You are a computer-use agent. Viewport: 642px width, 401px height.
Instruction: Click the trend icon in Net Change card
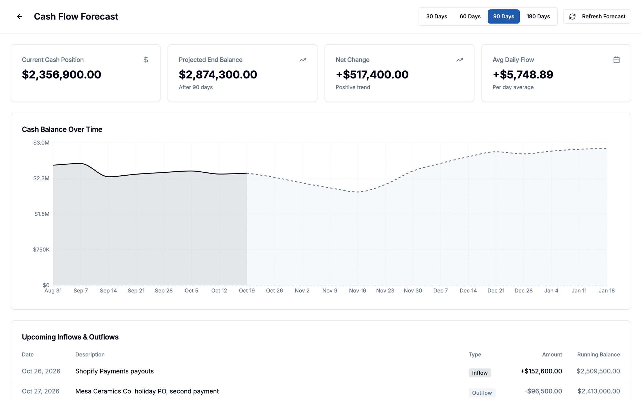460,60
